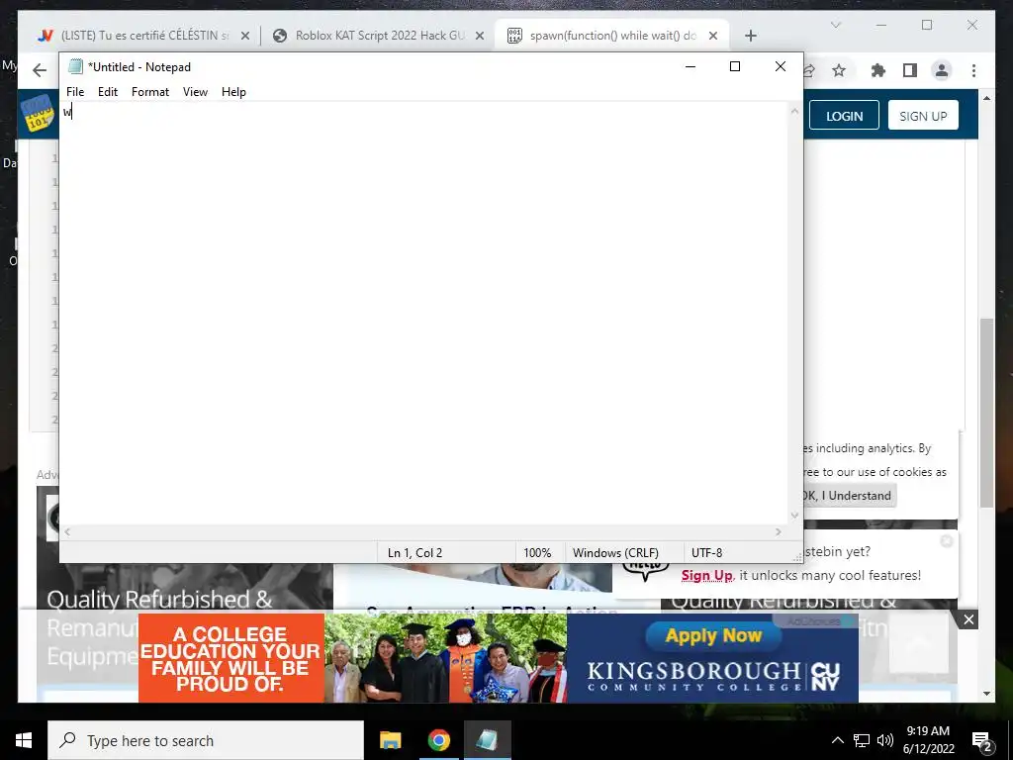
Task: Close the '(LISTE) Tu es certifié' tab
Action: (x=245, y=37)
